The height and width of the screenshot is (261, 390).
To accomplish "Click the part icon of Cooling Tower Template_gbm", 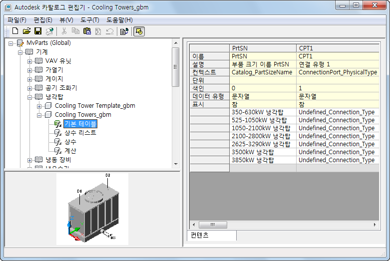I will (x=48, y=106).
